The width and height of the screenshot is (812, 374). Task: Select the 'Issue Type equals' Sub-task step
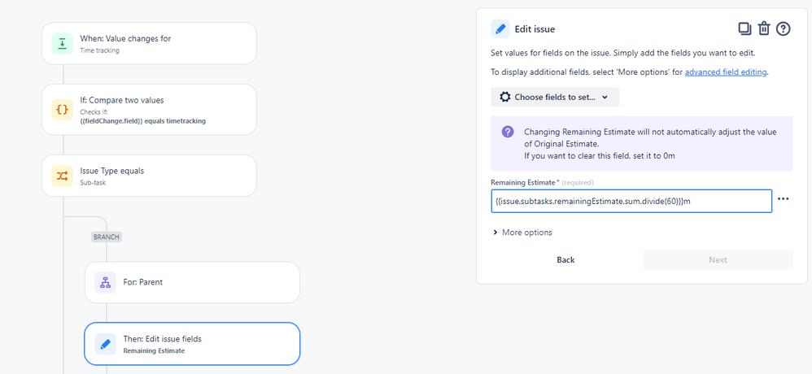click(149, 176)
